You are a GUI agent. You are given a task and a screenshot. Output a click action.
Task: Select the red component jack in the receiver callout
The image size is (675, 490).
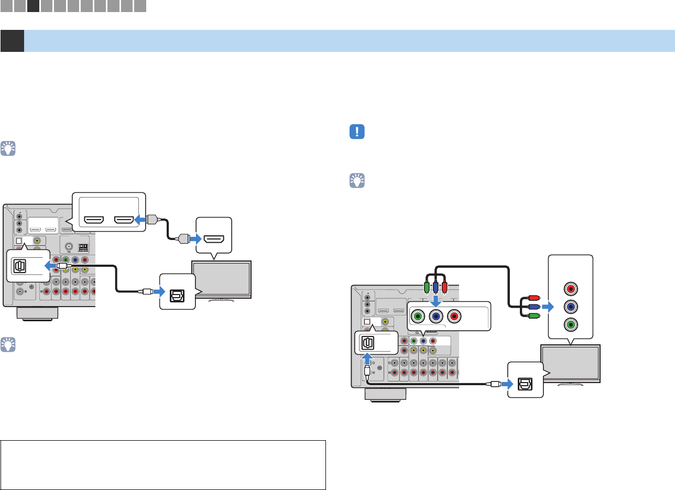[454, 317]
